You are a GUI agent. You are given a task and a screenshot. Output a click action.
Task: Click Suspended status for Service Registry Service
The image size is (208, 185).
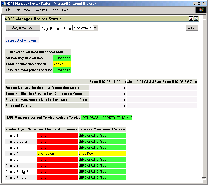pos(62,58)
